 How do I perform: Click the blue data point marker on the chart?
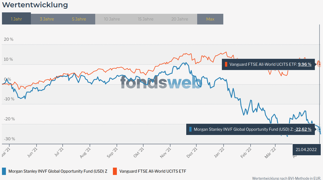coord(319,129)
